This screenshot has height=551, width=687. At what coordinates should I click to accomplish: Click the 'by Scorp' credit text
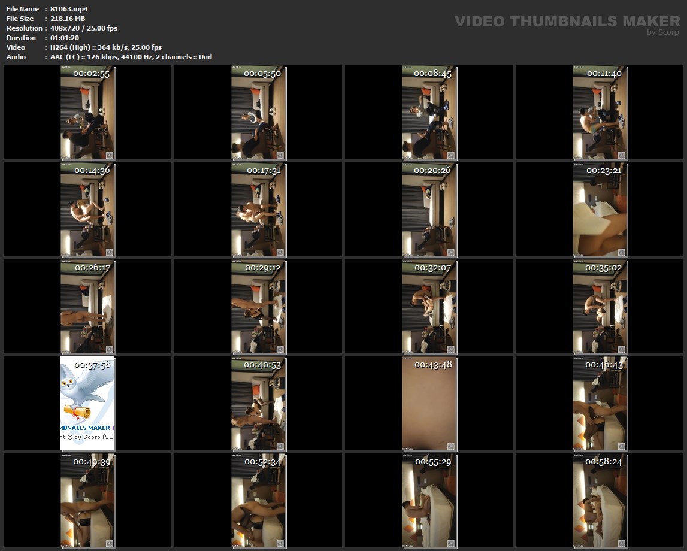(x=663, y=32)
